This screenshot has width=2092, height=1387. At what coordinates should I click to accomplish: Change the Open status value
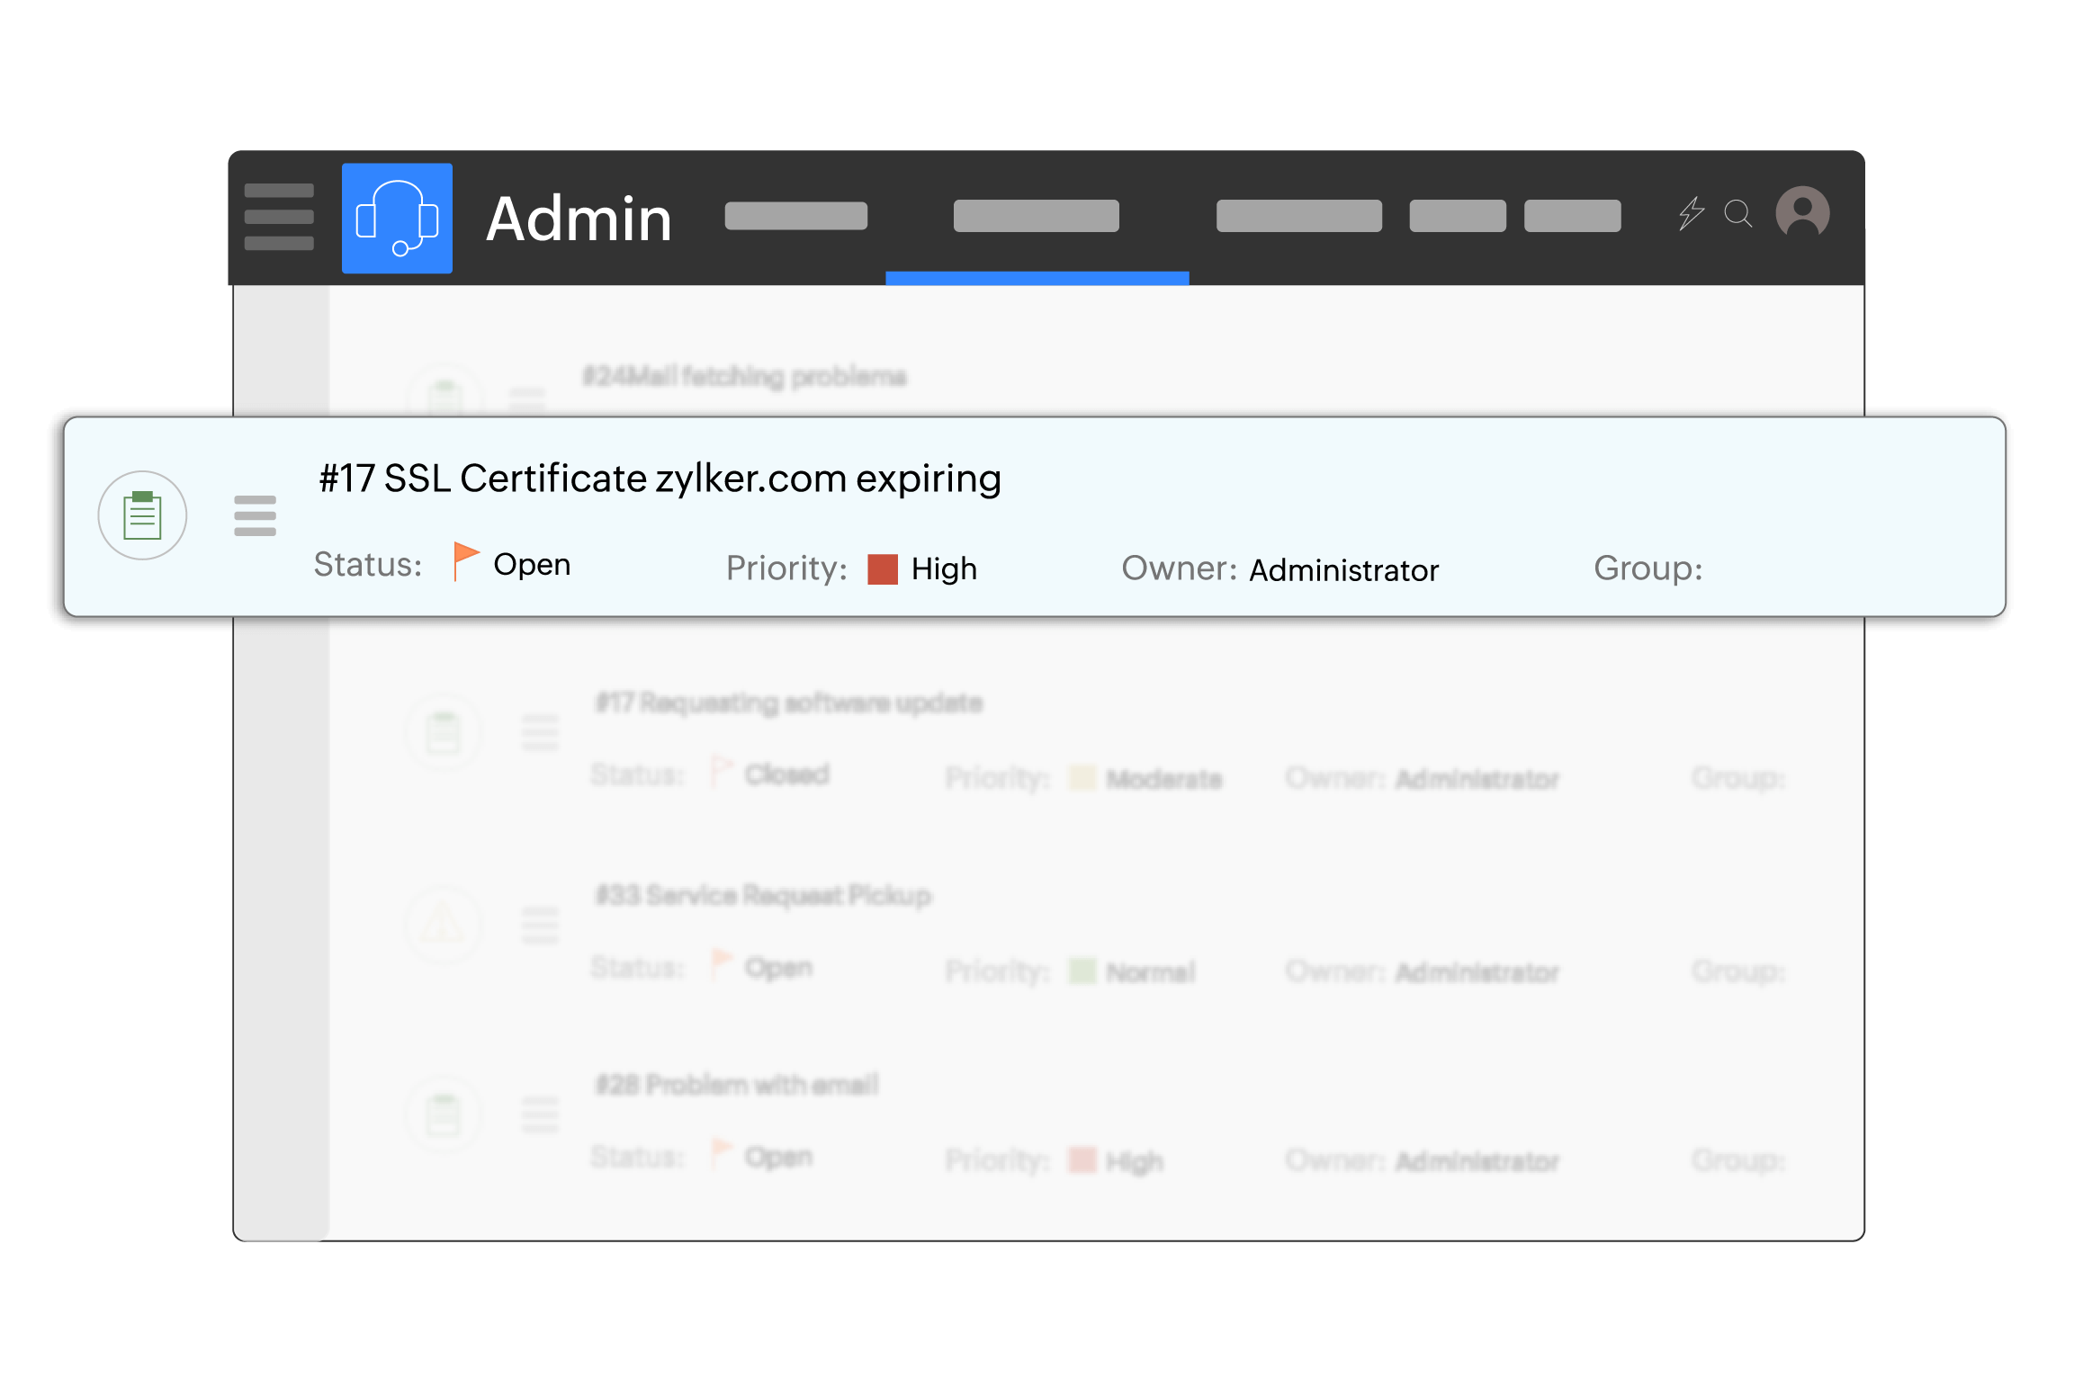pos(532,565)
